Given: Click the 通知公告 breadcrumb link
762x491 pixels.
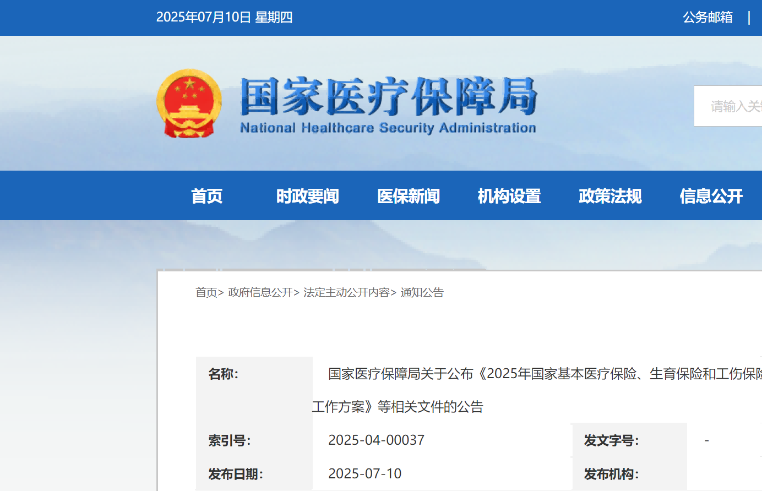Looking at the screenshot, I should click(x=422, y=293).
